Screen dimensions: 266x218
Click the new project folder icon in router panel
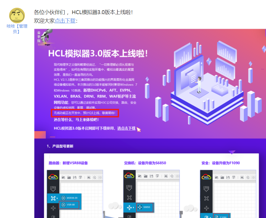(63, 177)
